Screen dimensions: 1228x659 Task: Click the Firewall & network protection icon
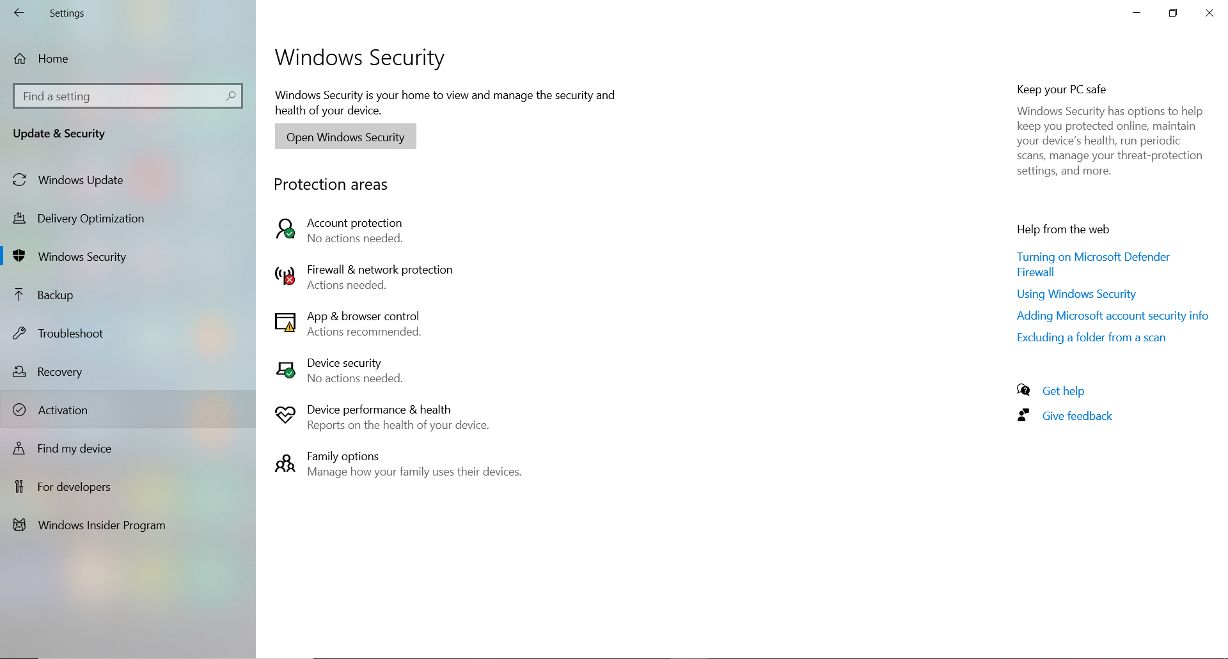click(285, 275)
